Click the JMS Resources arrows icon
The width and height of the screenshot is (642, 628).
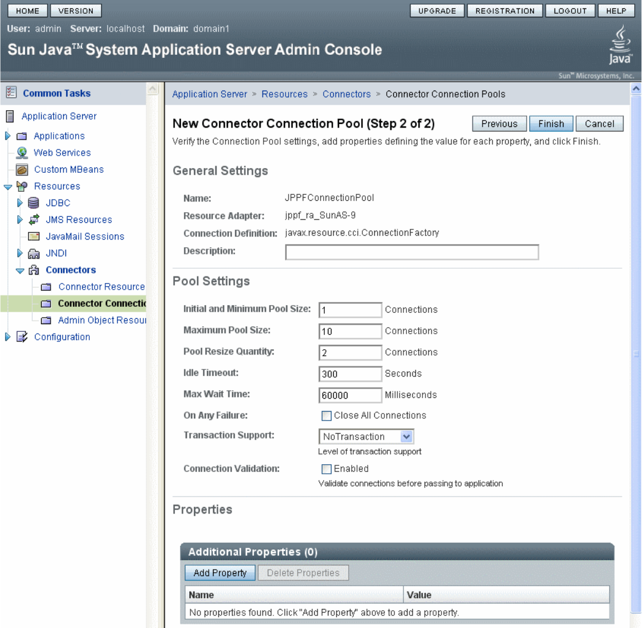(34, 220)
